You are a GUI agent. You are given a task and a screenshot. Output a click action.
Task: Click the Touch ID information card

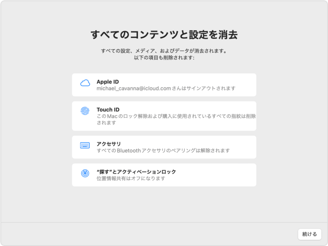[164, 115]
